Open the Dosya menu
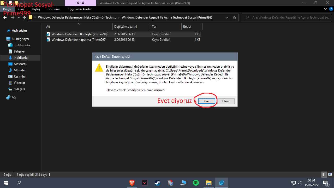This screenshot has height=188, width=334. coord(7,9)
